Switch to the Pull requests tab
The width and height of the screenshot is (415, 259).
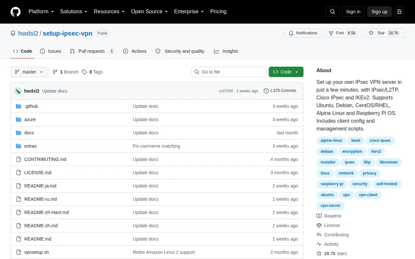click(x=92, y=51)
